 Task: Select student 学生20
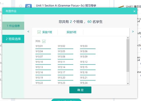point(61,78)
